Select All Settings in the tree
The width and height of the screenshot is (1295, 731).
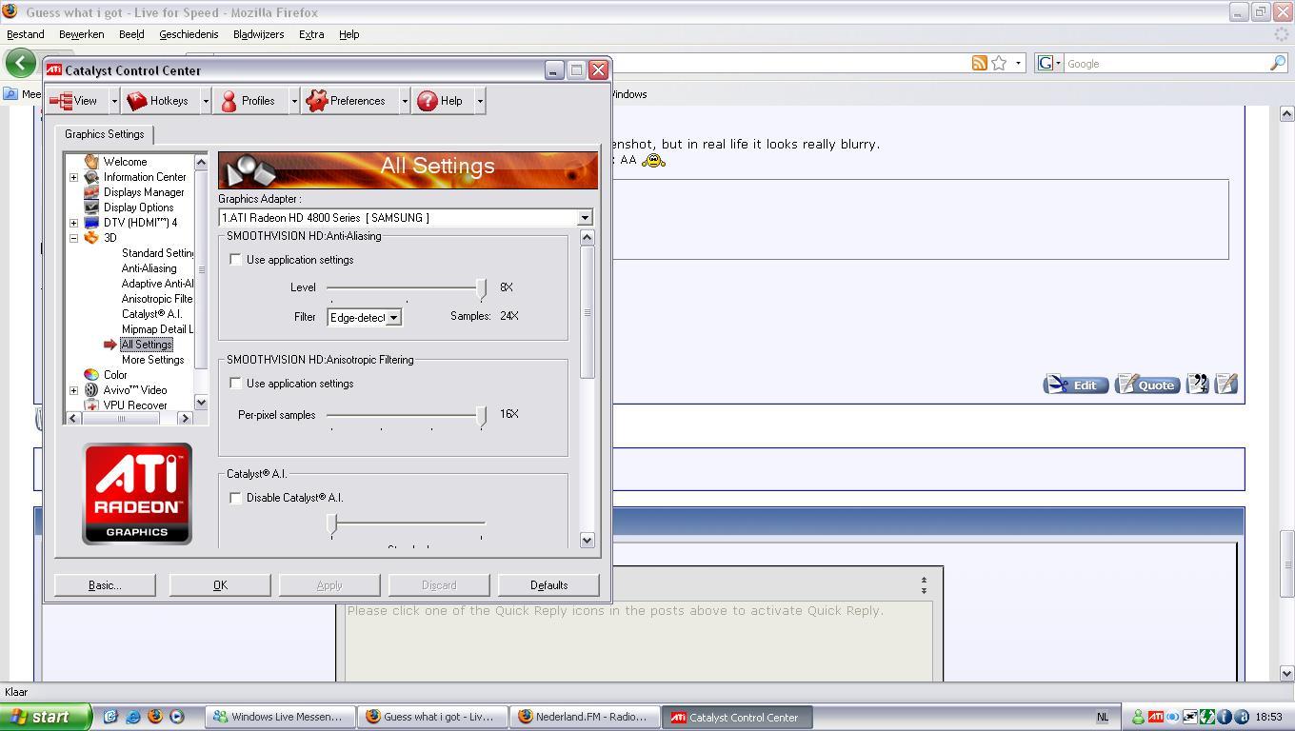tap(147, 345)
